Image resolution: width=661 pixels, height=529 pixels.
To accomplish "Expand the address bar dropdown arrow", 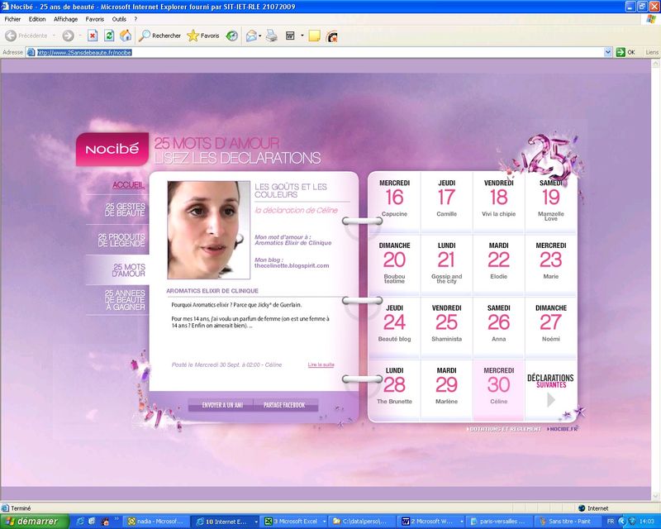I will pos(607,52).
